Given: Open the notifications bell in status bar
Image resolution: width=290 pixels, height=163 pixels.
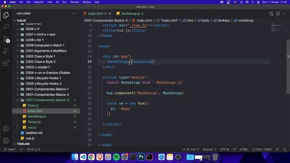Looking at the screenshot, I should pyautogui.click(x=285, y=149).
